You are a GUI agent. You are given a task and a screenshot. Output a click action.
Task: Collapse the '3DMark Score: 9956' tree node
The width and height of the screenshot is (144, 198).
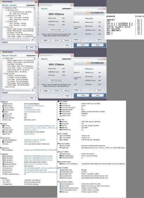click(4, 8)
